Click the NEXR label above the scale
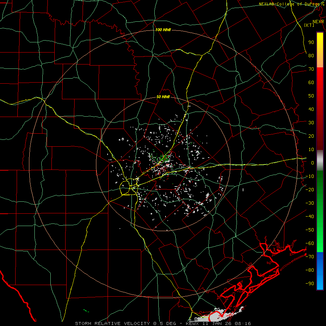Screen dimensions: 326x326 tap(318, 22)
